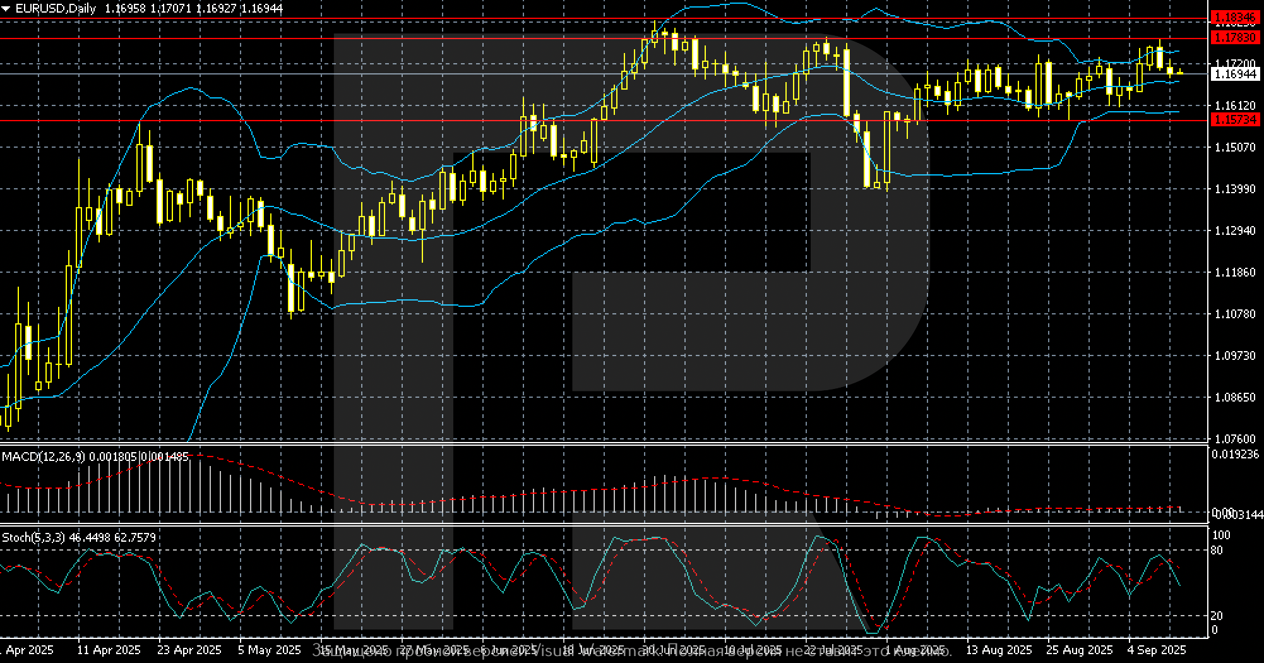Image resolution: width=1264 pixels, height=663 pixels.
Task: Click the 1.10780 price axis value
Action: click(x=1235, y=314)
